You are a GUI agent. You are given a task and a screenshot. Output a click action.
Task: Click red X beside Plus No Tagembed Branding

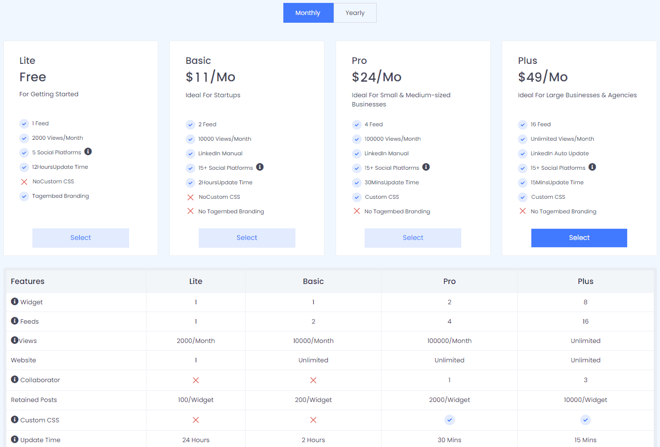pyautogui.click(x=523, y=211)
